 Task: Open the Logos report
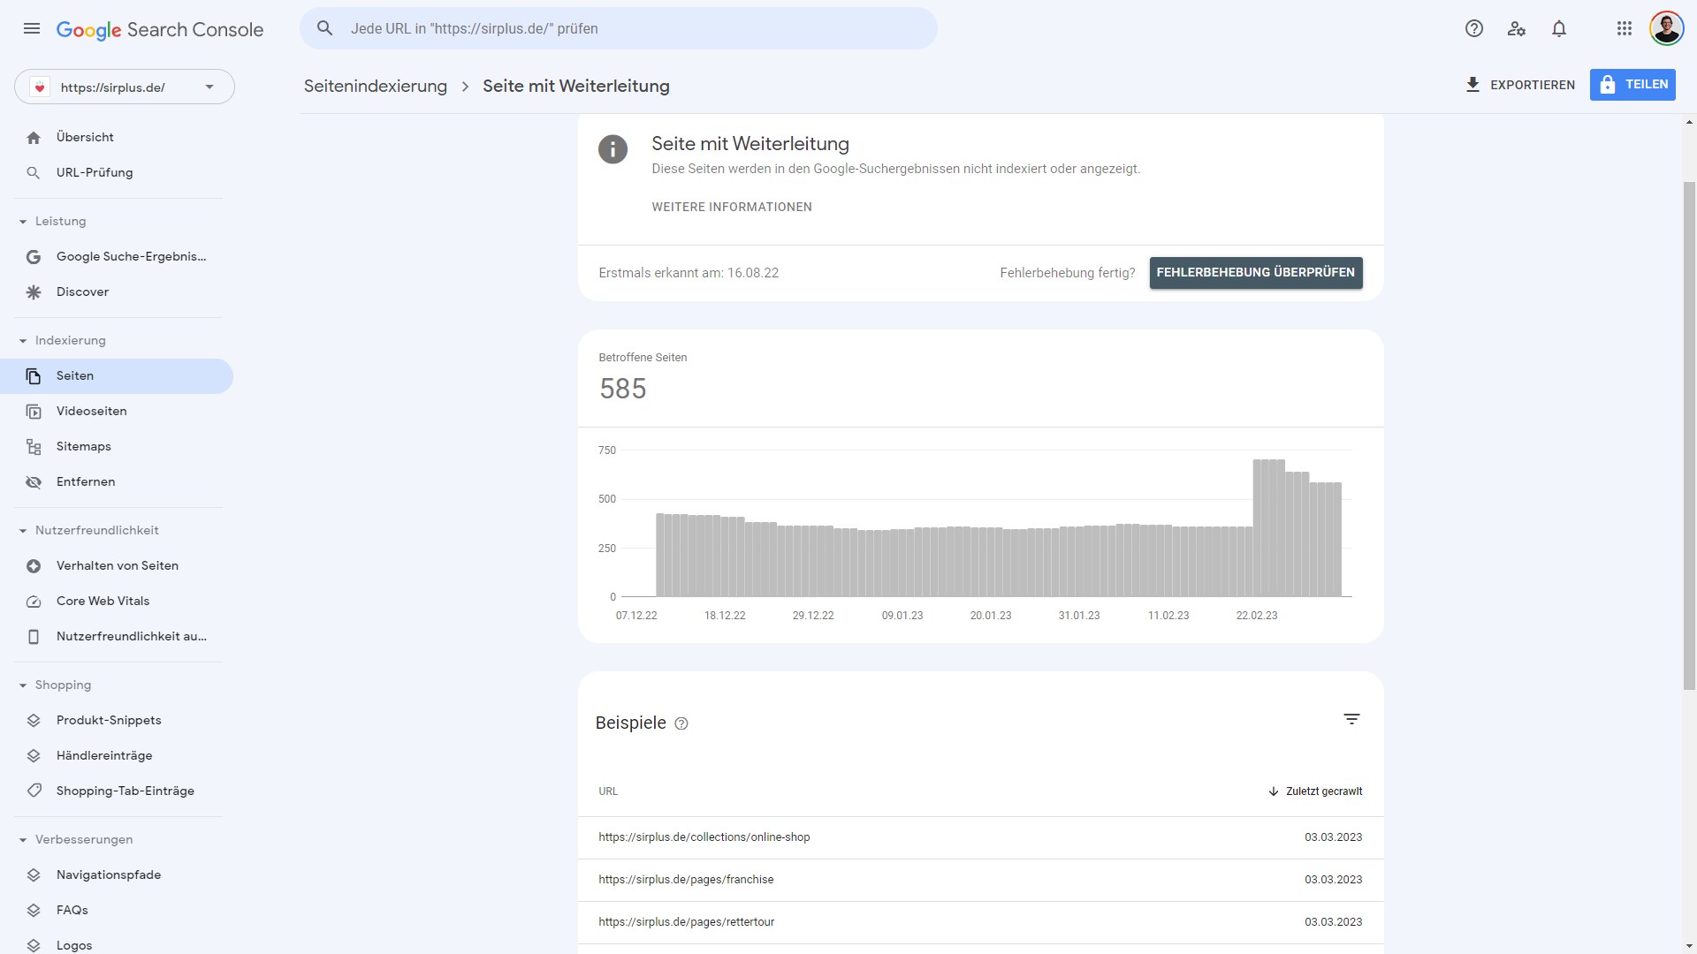coord(117,943)
